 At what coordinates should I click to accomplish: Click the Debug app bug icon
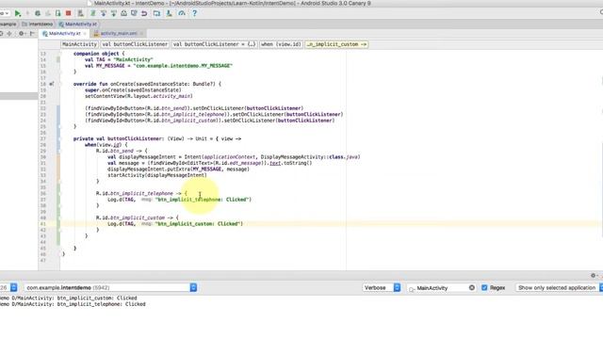38,13
